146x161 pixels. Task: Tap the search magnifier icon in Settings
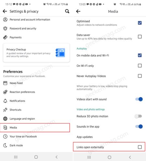coord(67,11)
